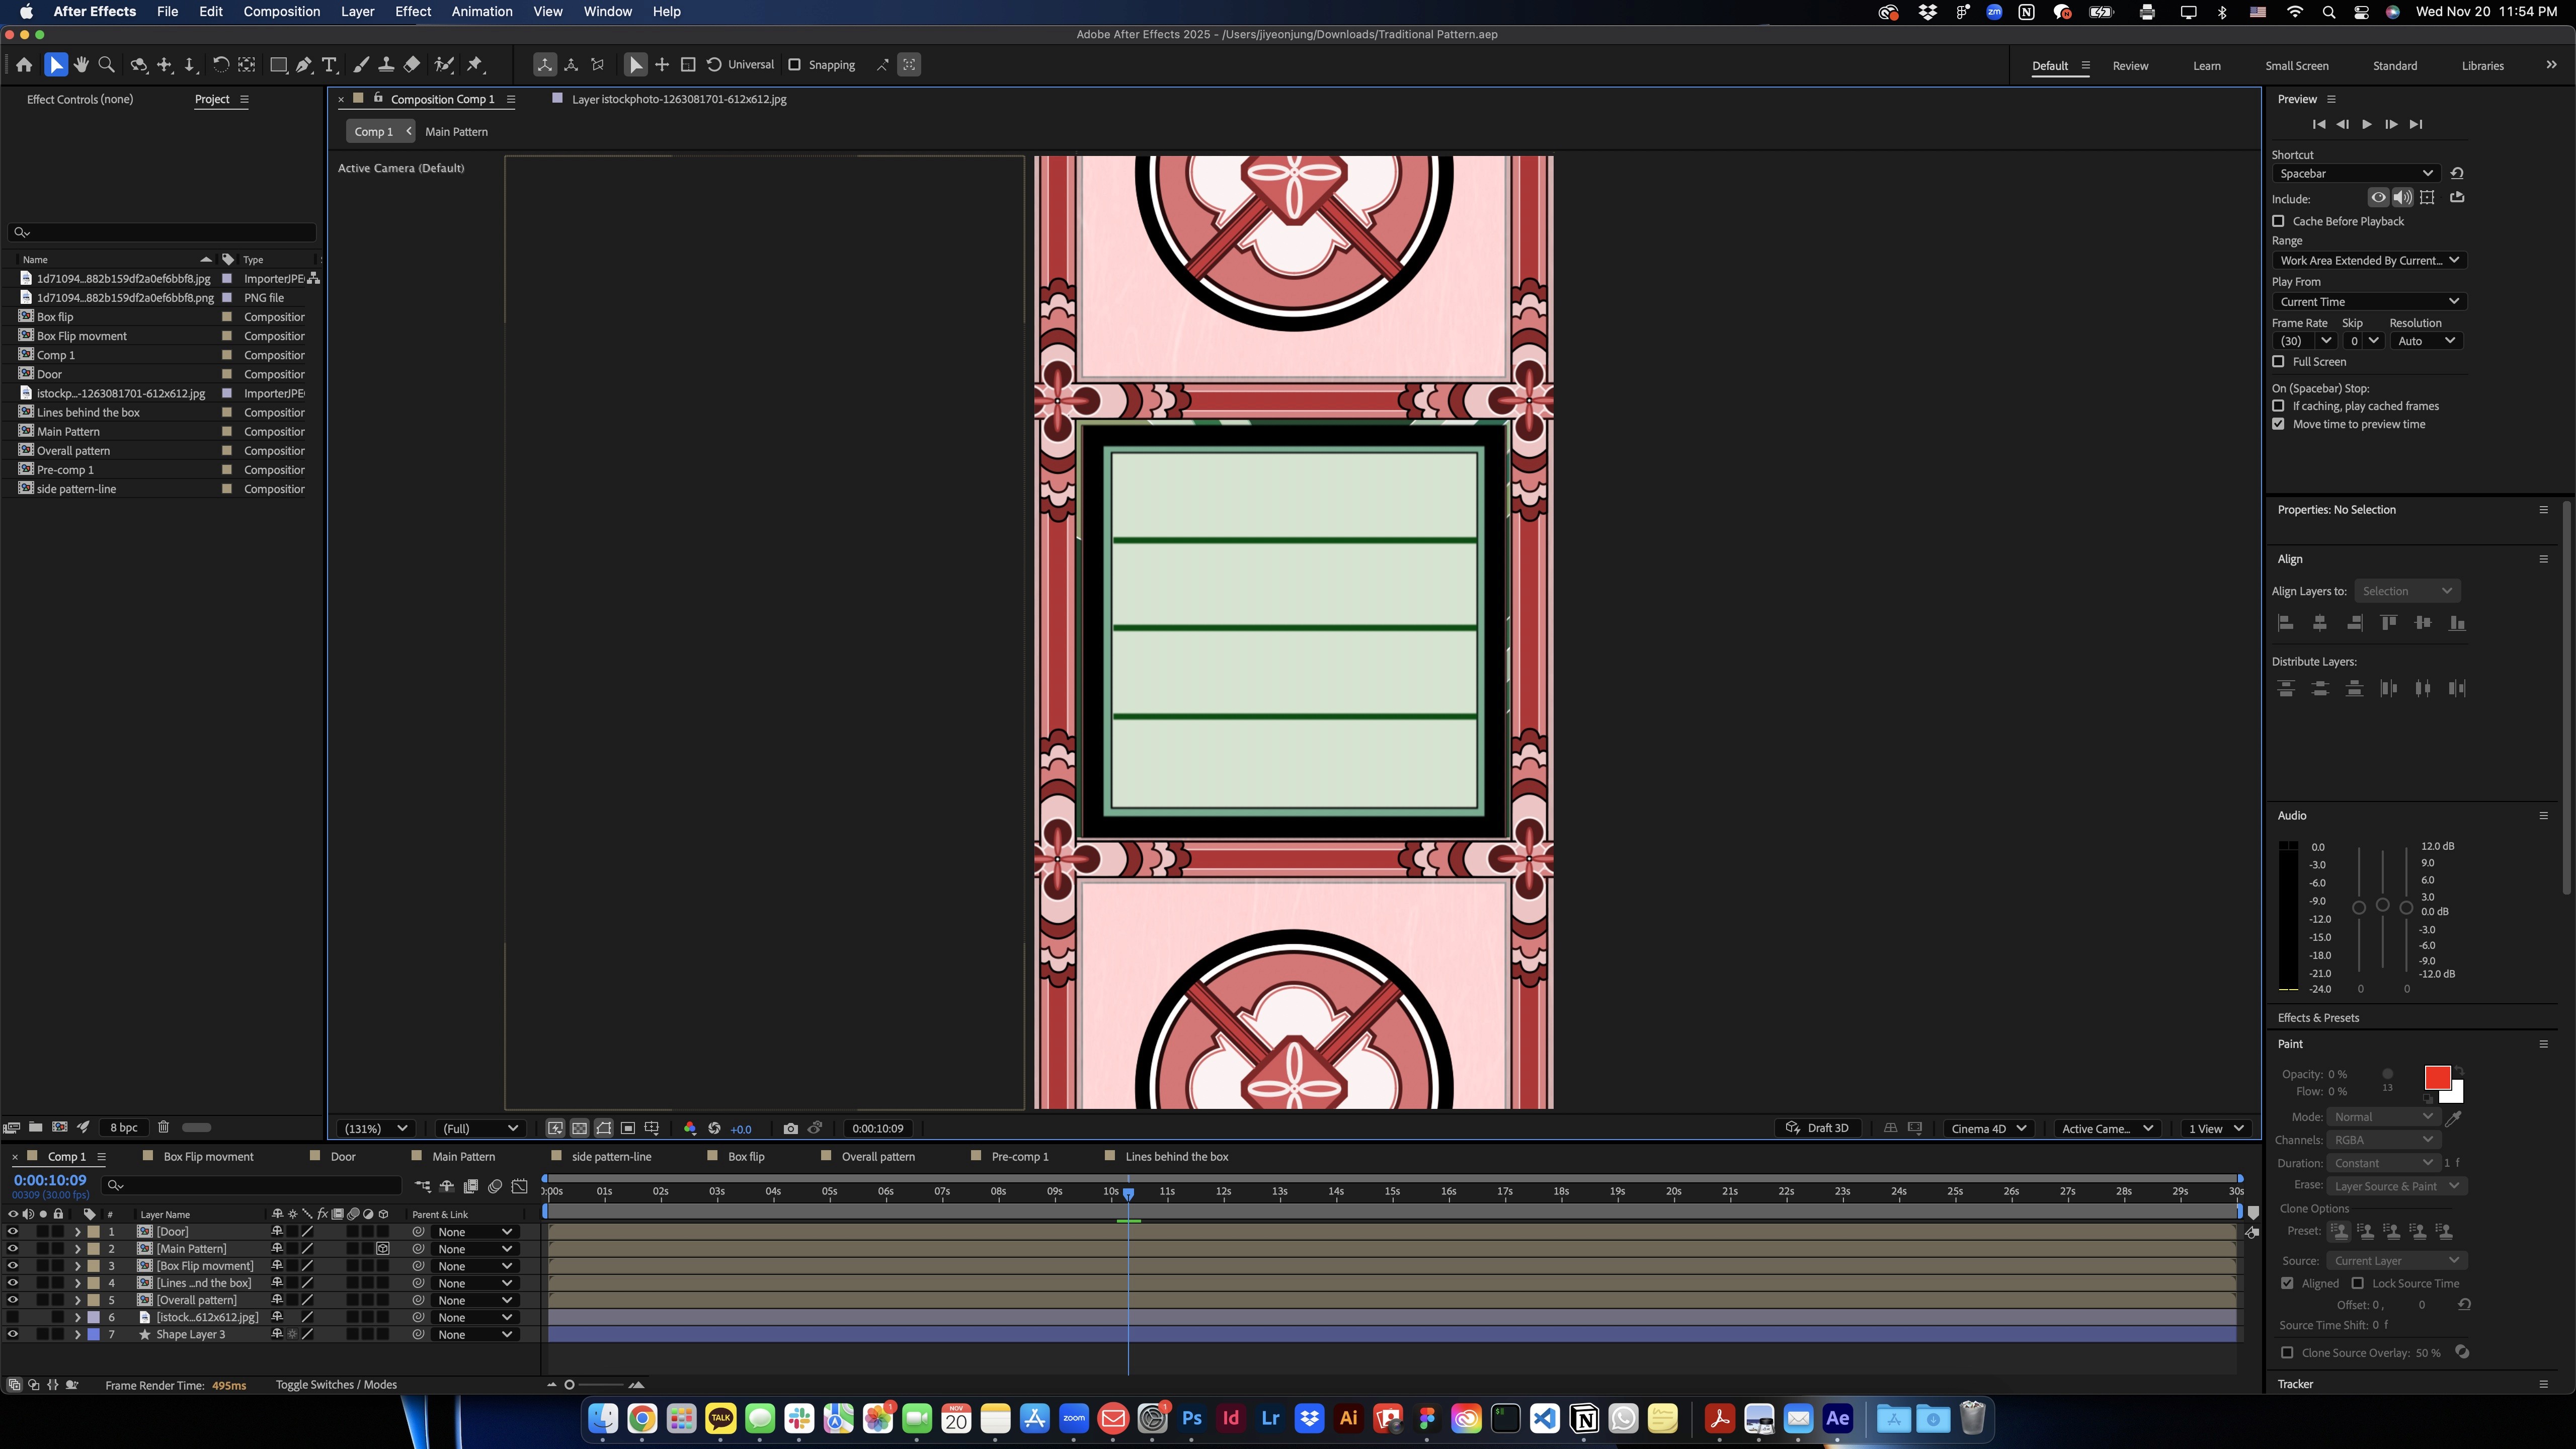The width and height of the screenshot is (2576, 1449).
Task: Click Toggle Switches / Modes button
Action: (x=336, y=1385)
